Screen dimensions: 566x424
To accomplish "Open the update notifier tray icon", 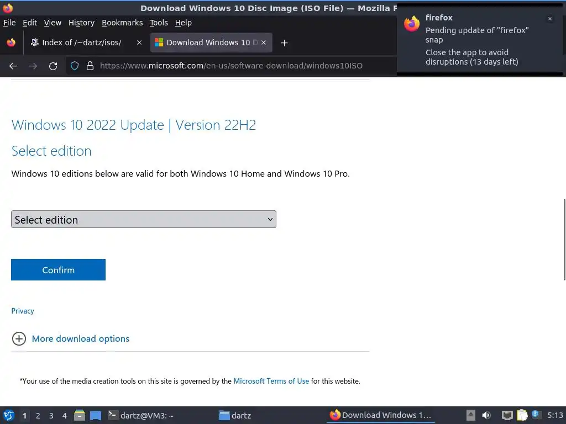I will pos(536,415).
